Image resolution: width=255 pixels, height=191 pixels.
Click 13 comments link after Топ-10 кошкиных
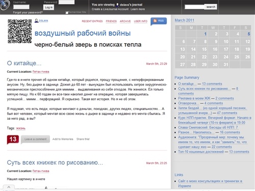[239, 152]
